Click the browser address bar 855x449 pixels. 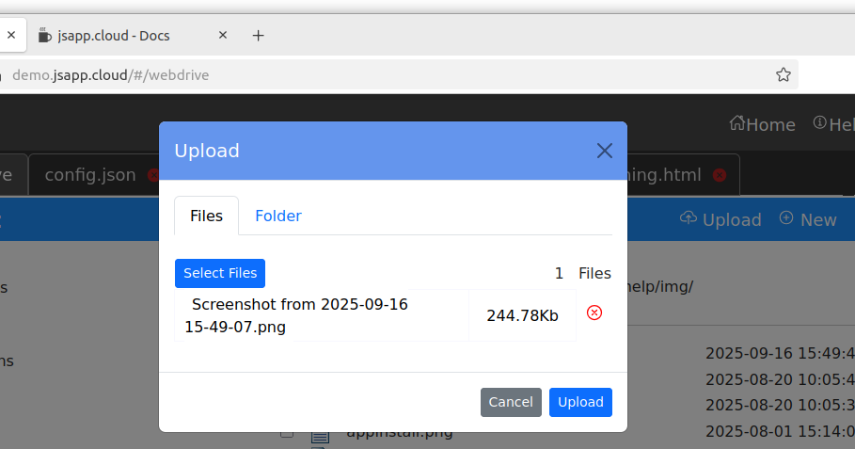[376, 74]
